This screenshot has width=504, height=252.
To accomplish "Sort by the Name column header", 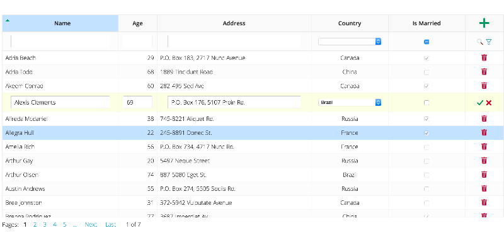I will coord(62,23).
